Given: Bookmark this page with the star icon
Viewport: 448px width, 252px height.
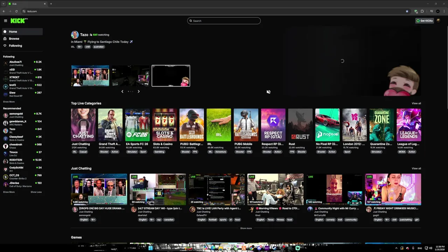Looking at the screenshot, I should click(407, 11).
